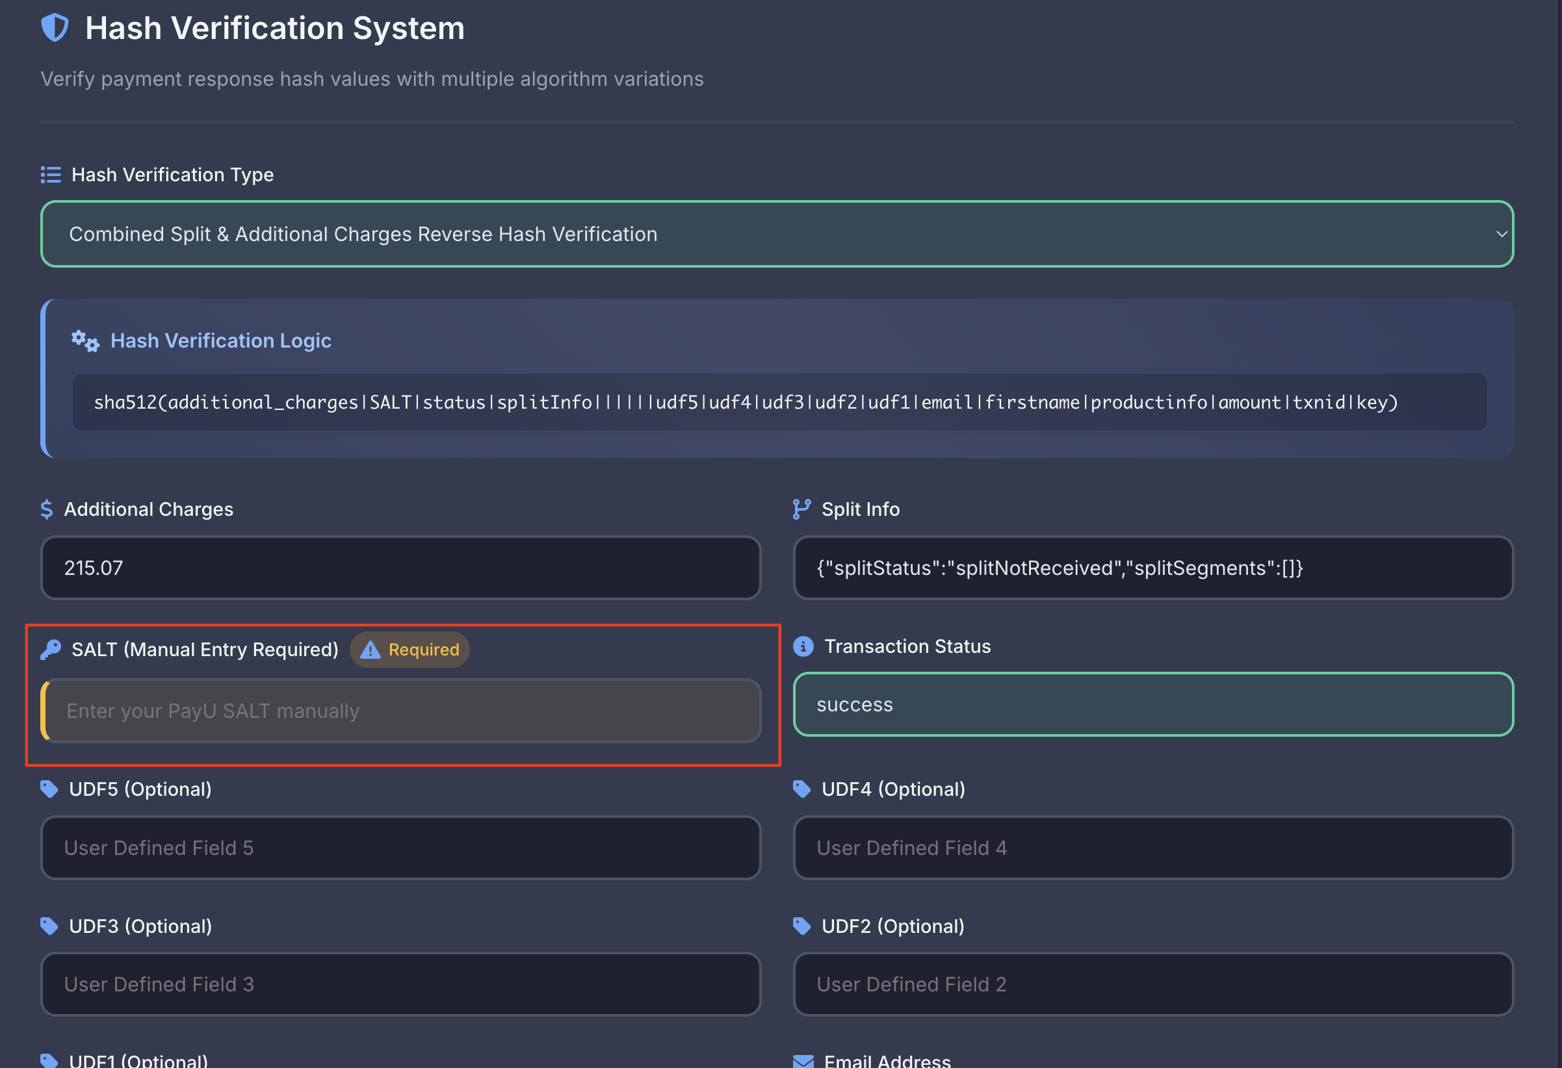Click the gears icon in Hash Verification Logic
Viewport: 1562px width, 1068px height.
point(85,341)
